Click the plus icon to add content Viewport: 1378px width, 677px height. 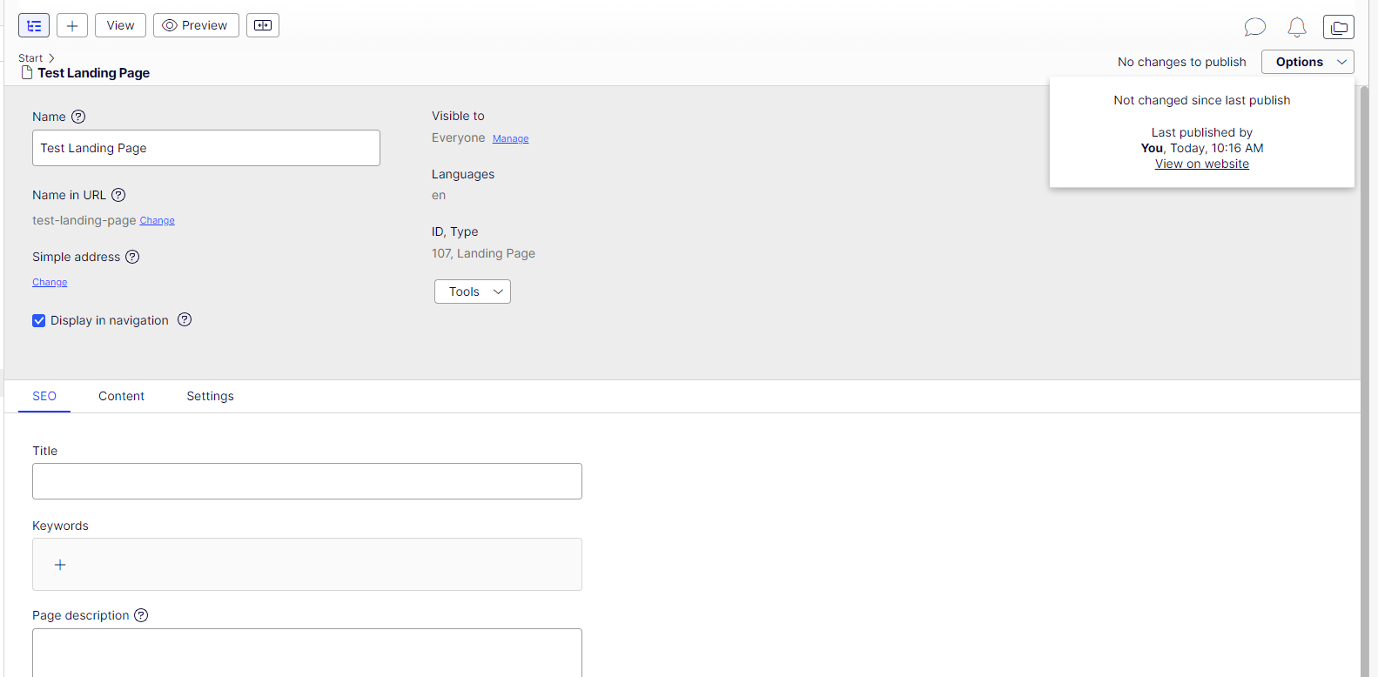click(x=72, y=26)
